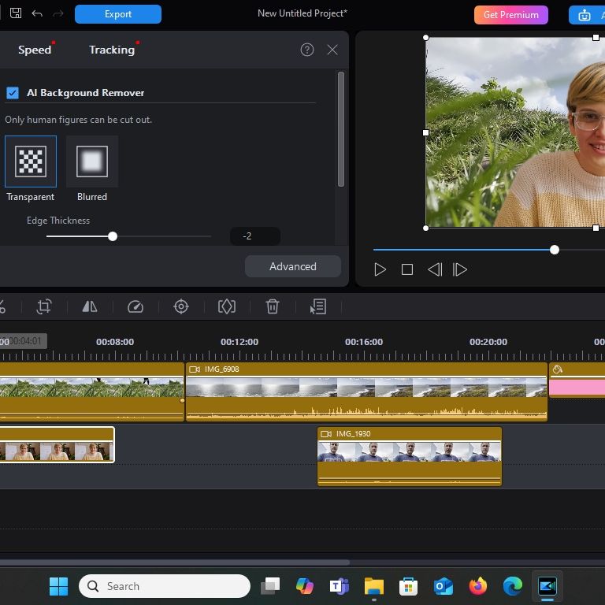
Task: Open Microsoft Edge from the taskbar
Action: [512, 586]
